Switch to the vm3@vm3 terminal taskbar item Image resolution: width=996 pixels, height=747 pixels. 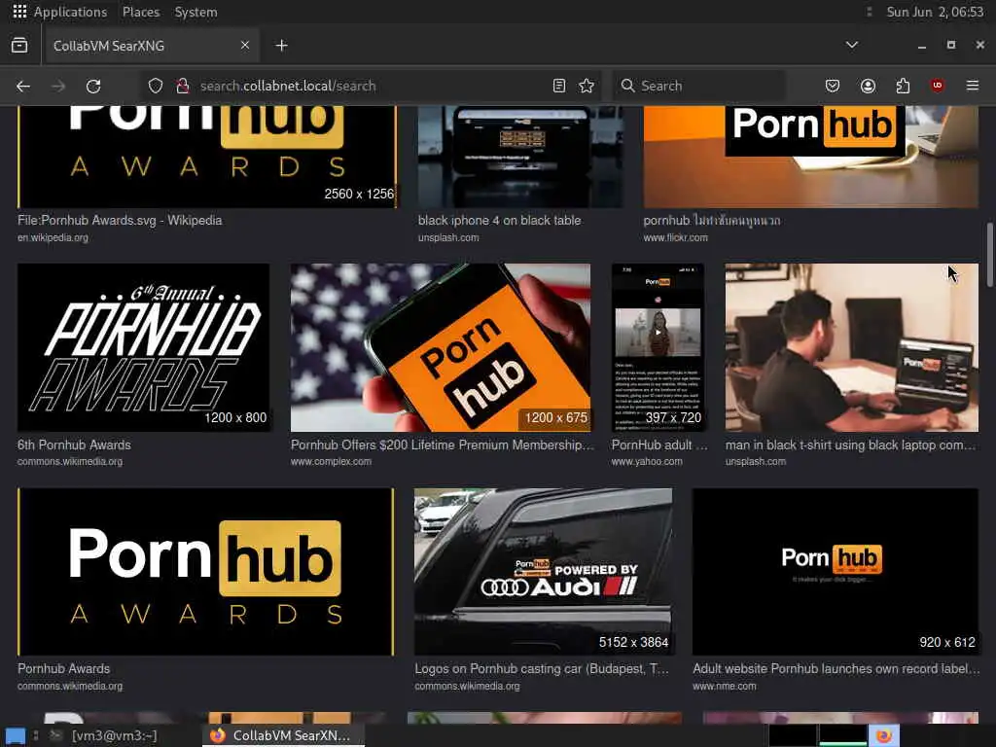click(x=103, y=735)
